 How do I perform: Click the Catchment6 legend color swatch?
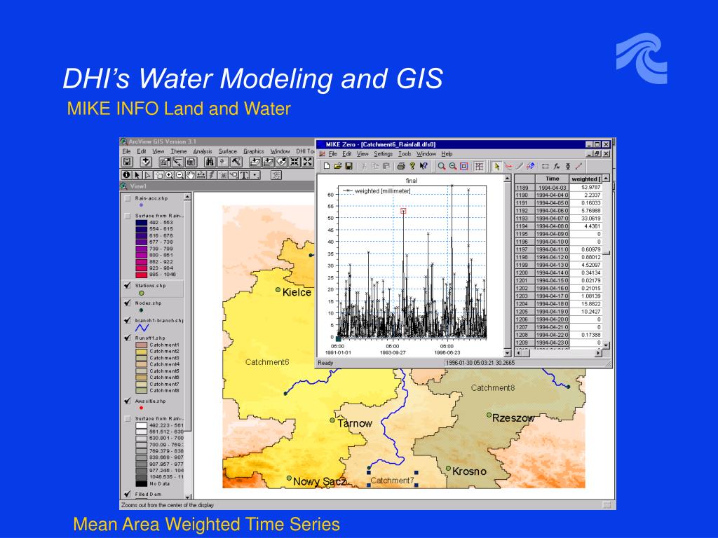141,378
